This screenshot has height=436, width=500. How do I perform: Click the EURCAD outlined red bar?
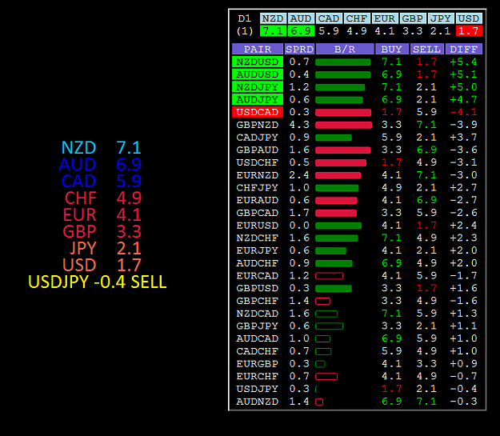[330, 276]
